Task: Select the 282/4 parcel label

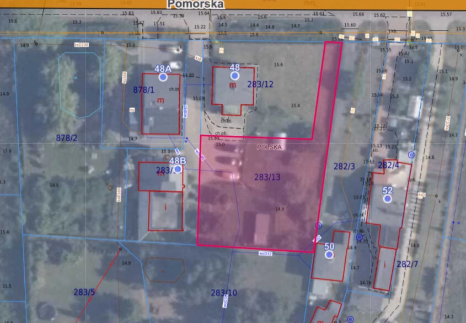Action: (388, 165)
